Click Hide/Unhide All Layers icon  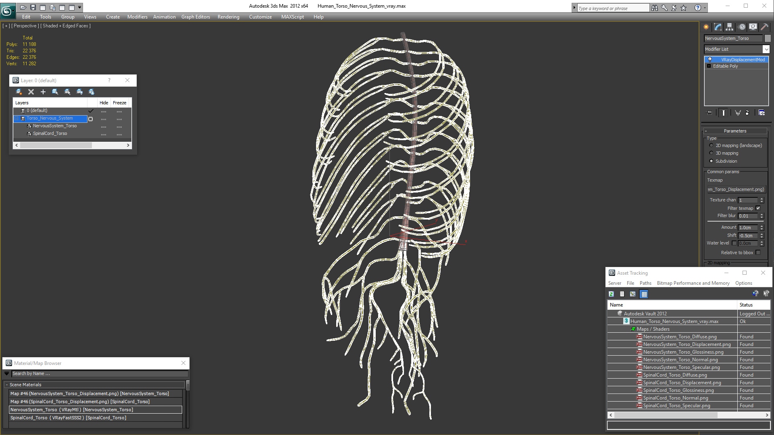[x=79, y=92]
